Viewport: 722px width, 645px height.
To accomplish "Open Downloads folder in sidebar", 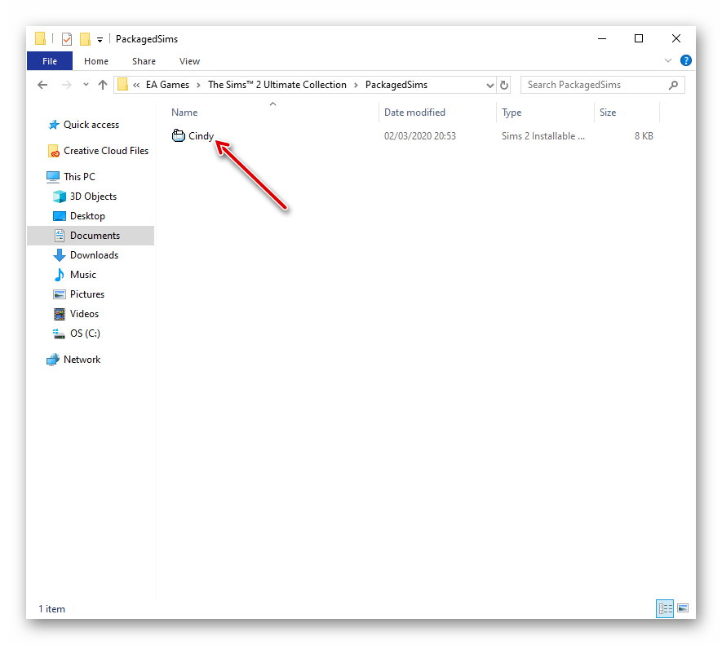I will pos(86,255).
